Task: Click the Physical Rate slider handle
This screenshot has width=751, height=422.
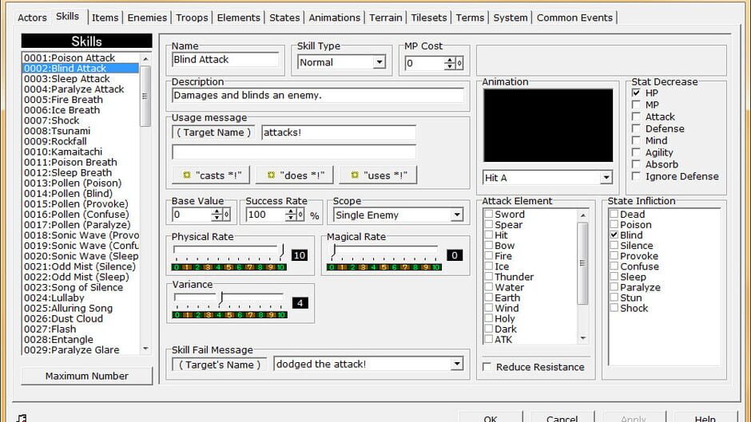Action: pyautogui.click(x=282, y=250)
